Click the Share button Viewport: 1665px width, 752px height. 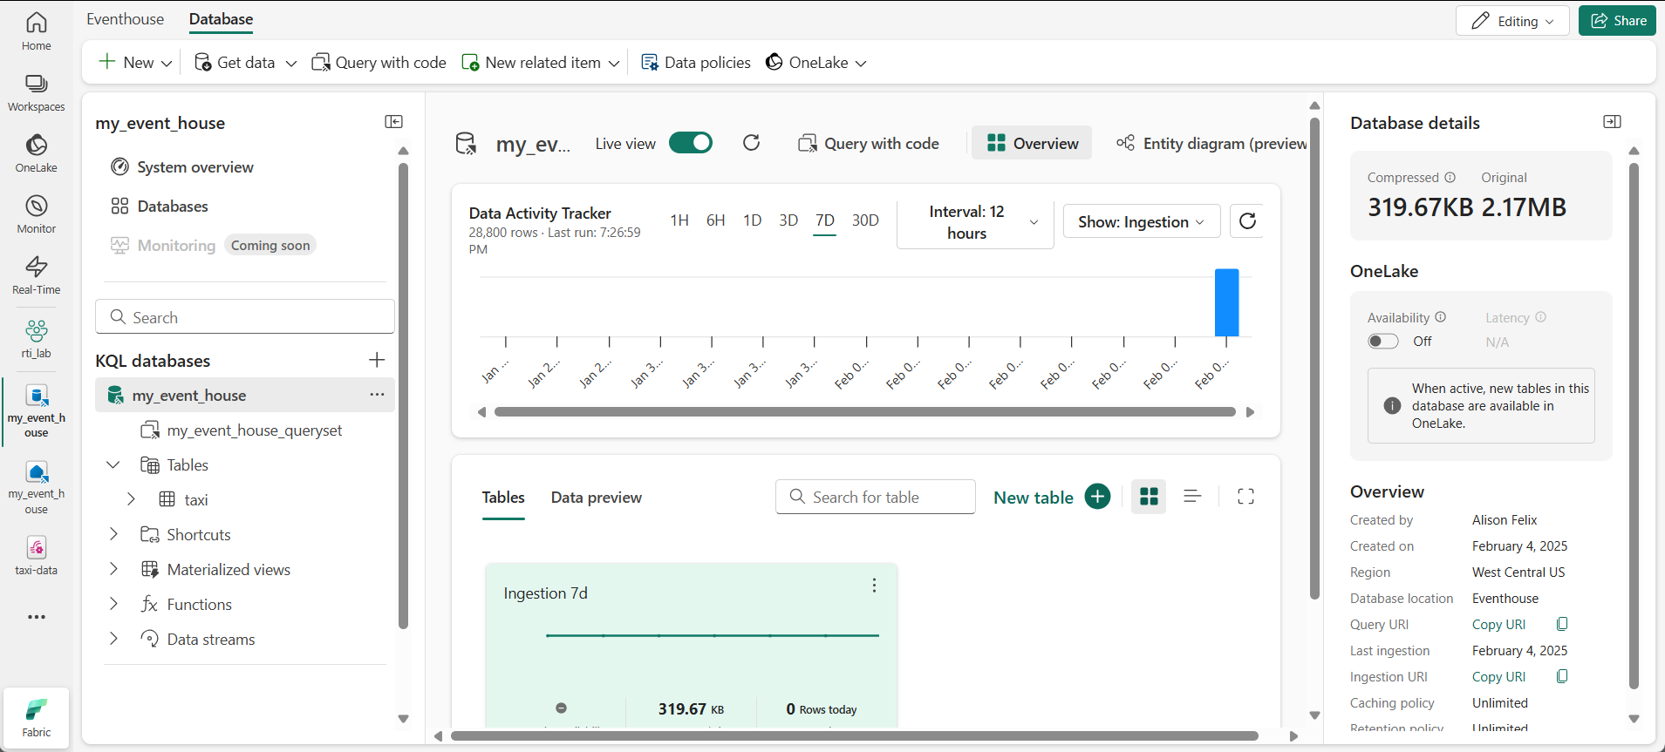(x=1617, y=21)
